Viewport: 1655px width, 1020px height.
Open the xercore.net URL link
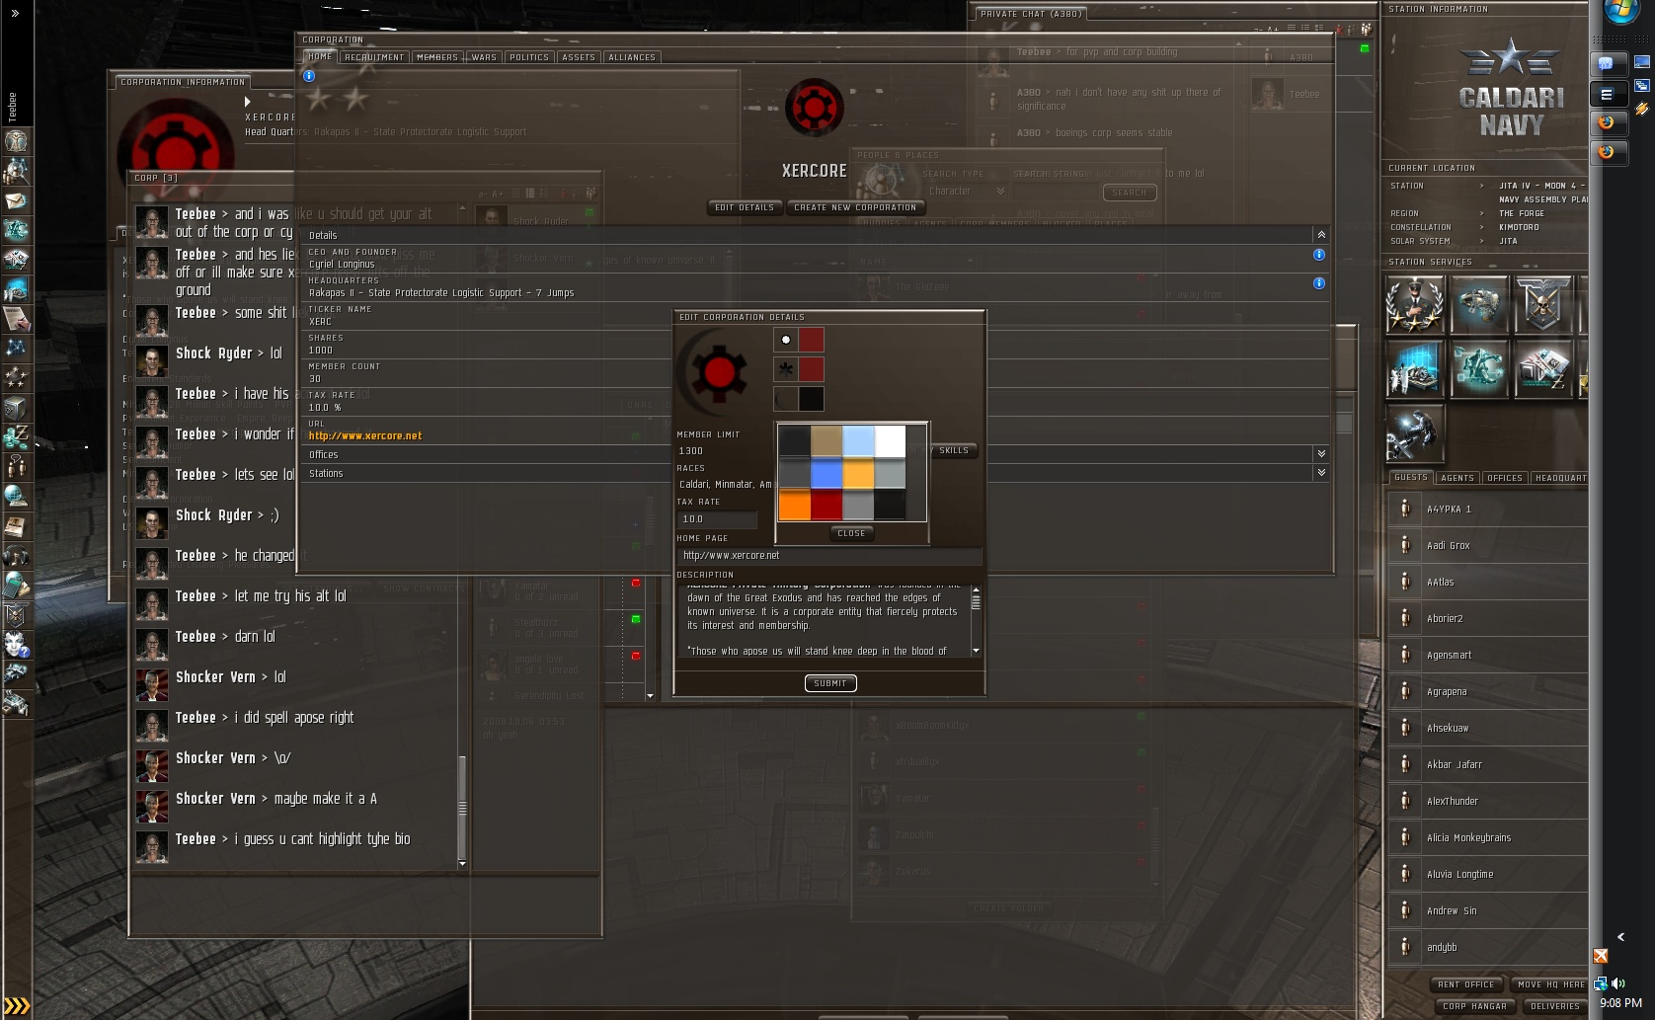point(365,435)
